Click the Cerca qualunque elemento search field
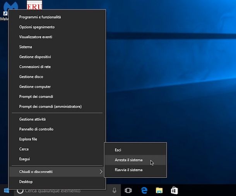236x196 pixels. (67, 191)
